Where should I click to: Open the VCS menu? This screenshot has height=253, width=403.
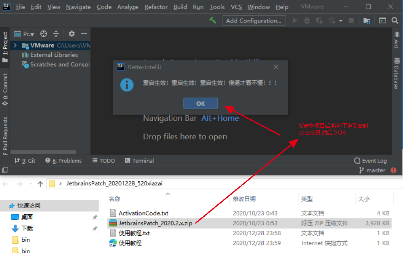click(236, 7)
